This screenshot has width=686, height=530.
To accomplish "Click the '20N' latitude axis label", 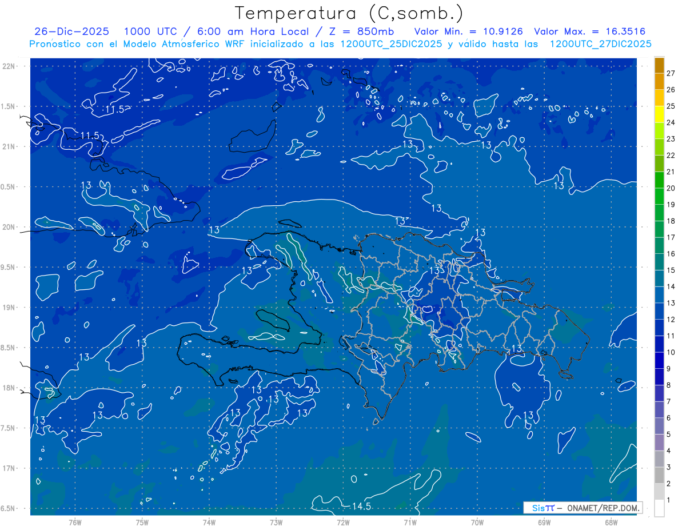I will point(9,227).
